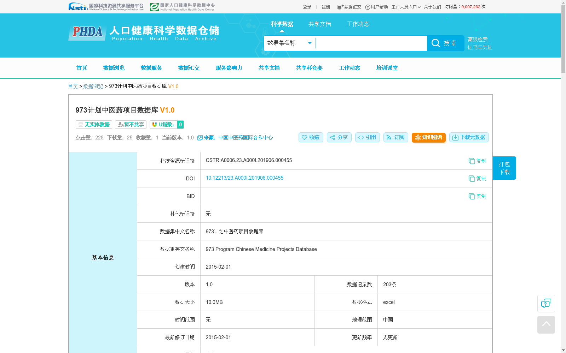Viewport: 566px width, 353px height.
Task: Click the 引用 cite button
Action: tap(368, 137)
